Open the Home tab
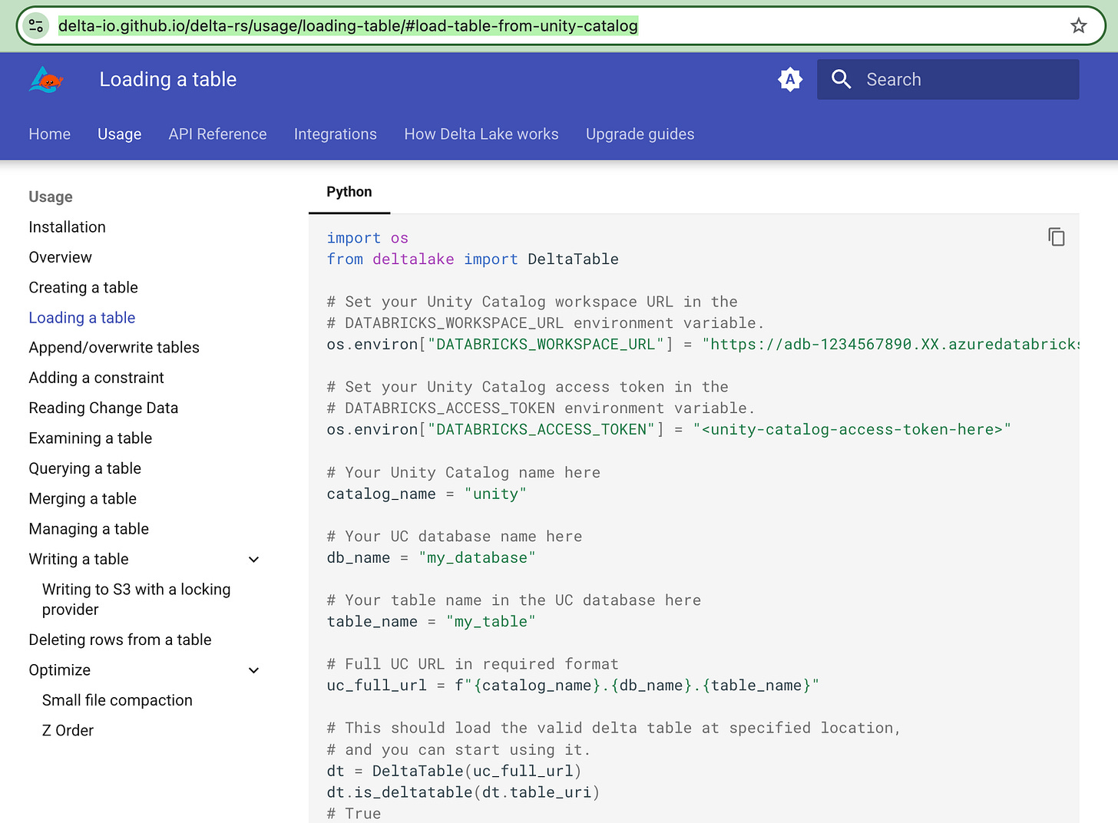 (50, 134)
